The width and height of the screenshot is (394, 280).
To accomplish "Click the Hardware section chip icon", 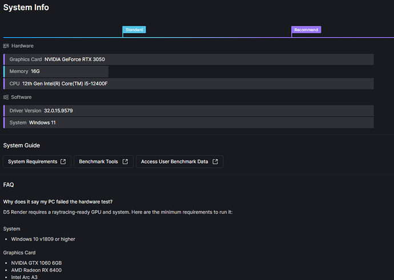I will 6,46.
